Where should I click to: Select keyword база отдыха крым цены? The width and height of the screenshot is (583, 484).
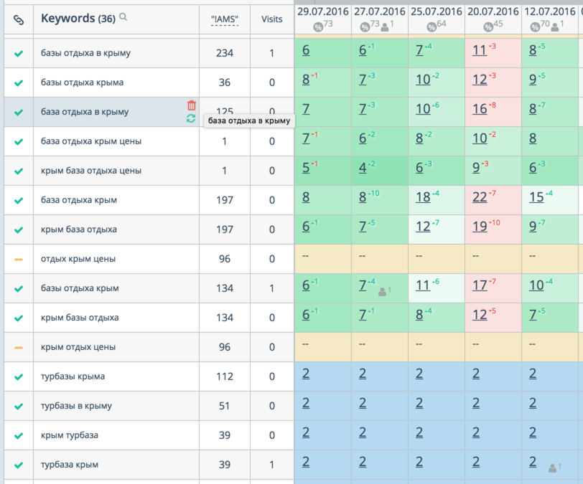coord(91,141)
